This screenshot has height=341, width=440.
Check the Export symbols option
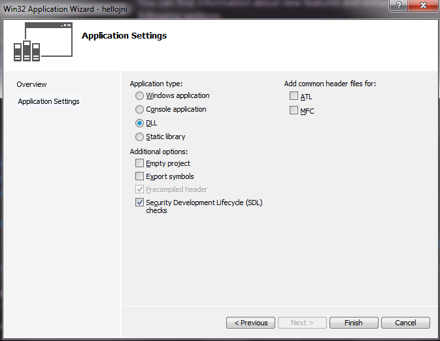click(139, 176)
